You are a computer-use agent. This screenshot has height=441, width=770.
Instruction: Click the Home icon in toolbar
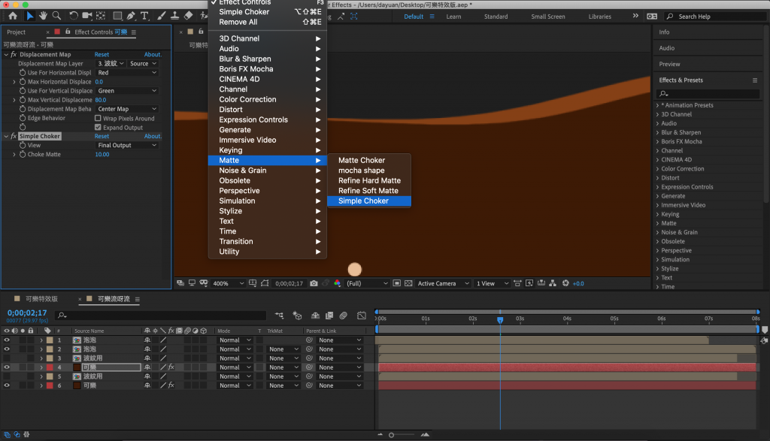(x=13, y=16)
